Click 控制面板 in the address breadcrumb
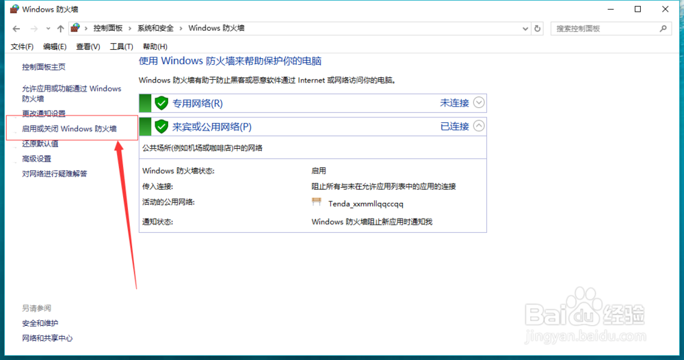 click(108, 28)
